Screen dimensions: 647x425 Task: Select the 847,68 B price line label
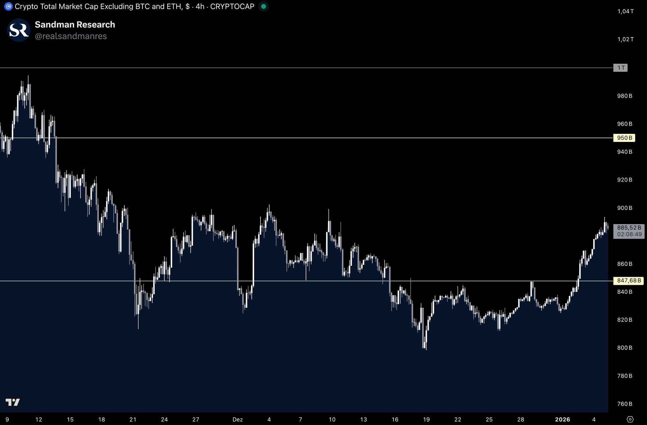(x=628, y=280)
